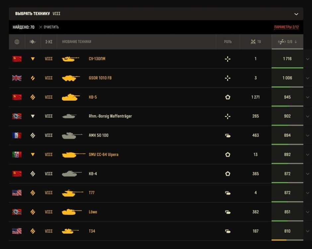This screenshot has width=312, height=249.
Task: Sort by НАЗВАНИЕ ТЕХНИКИ column header
Action: [77, 42]
